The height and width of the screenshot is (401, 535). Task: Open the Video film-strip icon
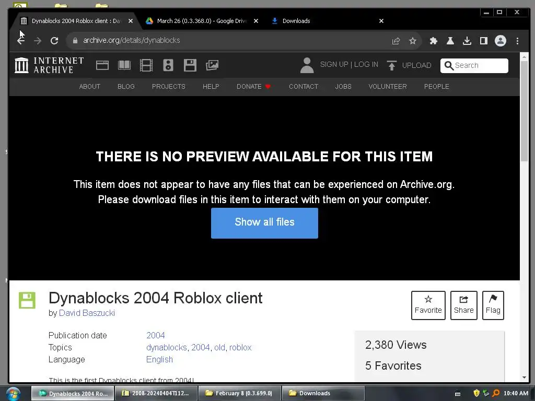tap(146, 65)
